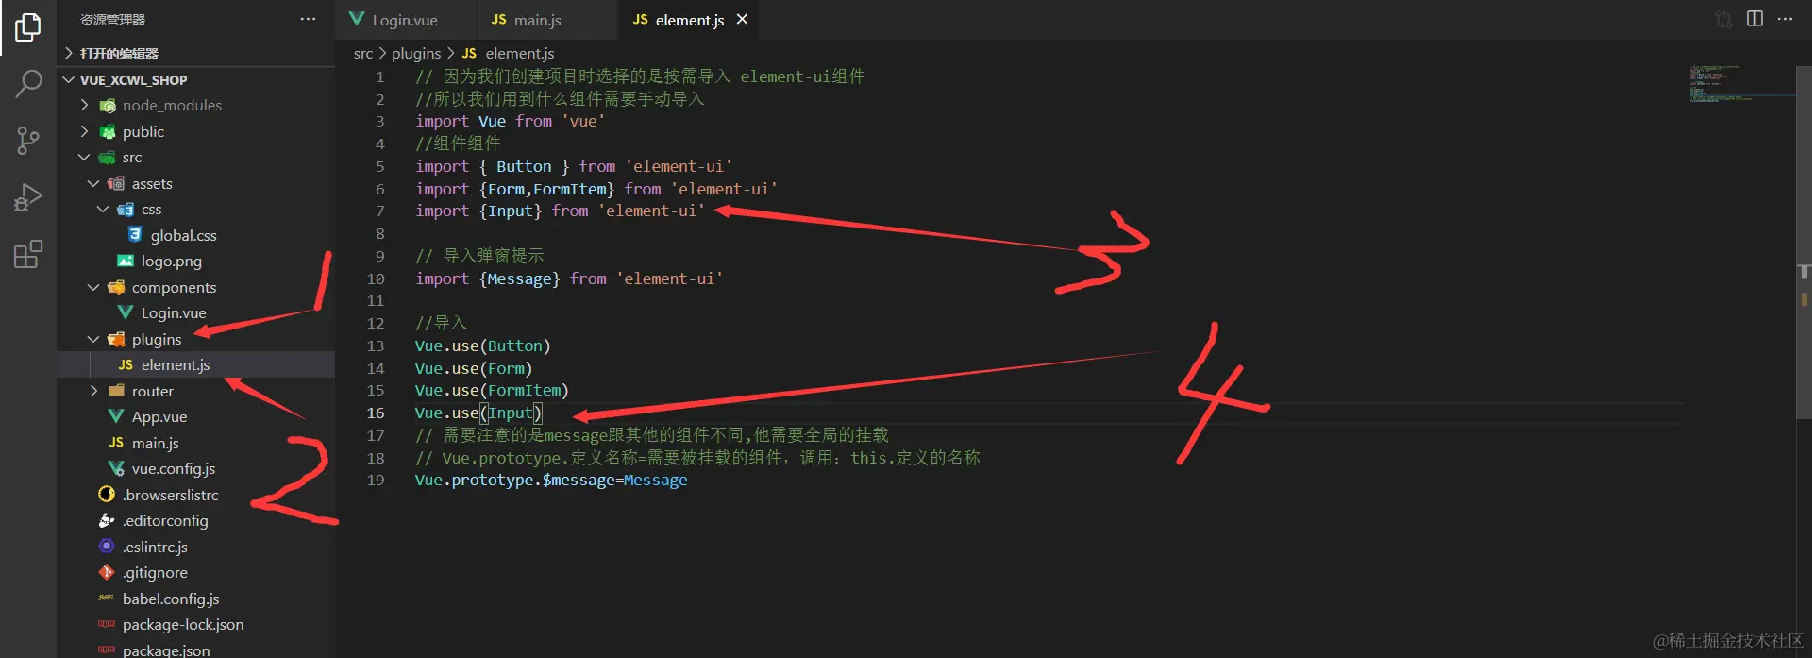Open the Explorer view in activity bar
The width and height of the screenshot is (1812, 658).
tap(28, 27)
